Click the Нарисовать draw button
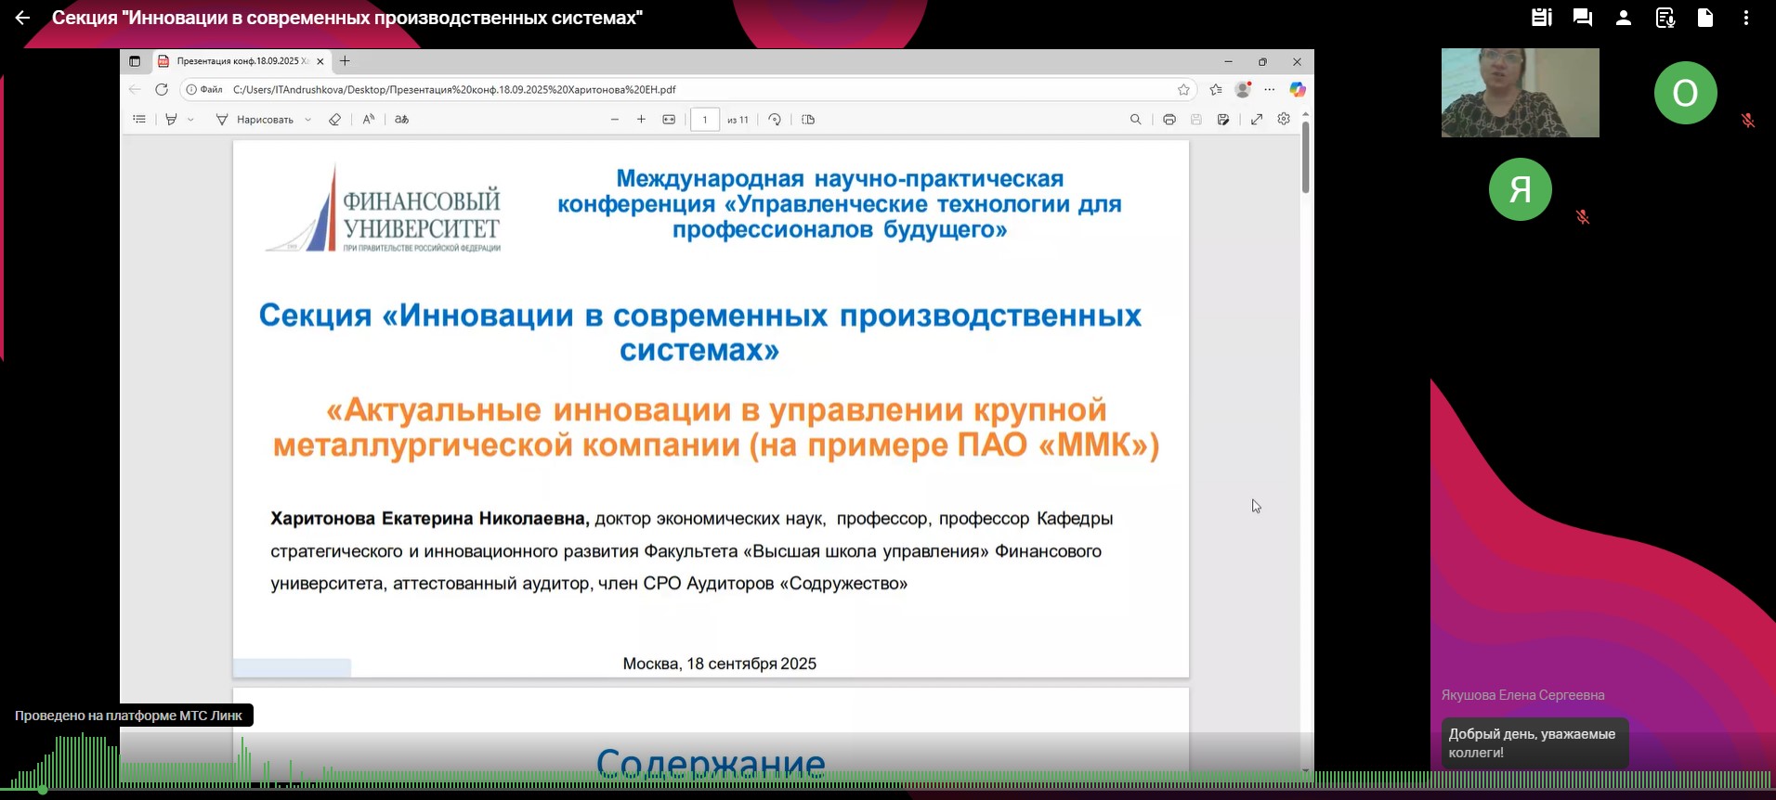Screen dimensions: 1776x800 (x=255, y=120)
